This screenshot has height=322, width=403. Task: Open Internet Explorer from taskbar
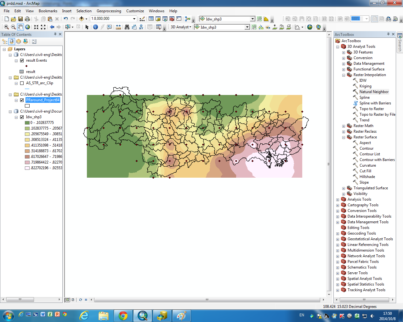coord(84,316)
